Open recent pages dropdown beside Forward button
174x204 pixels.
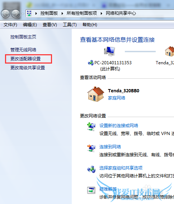tap(23, 14)
